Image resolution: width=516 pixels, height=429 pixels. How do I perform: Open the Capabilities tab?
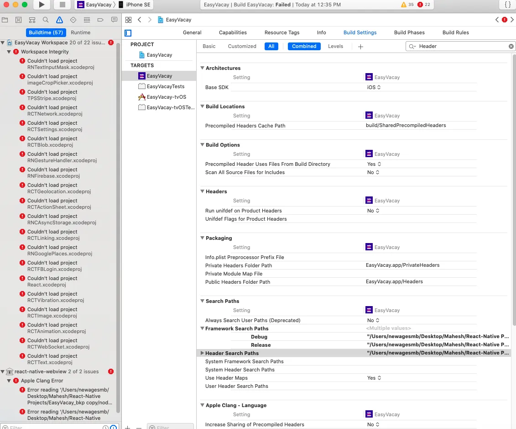233,32
